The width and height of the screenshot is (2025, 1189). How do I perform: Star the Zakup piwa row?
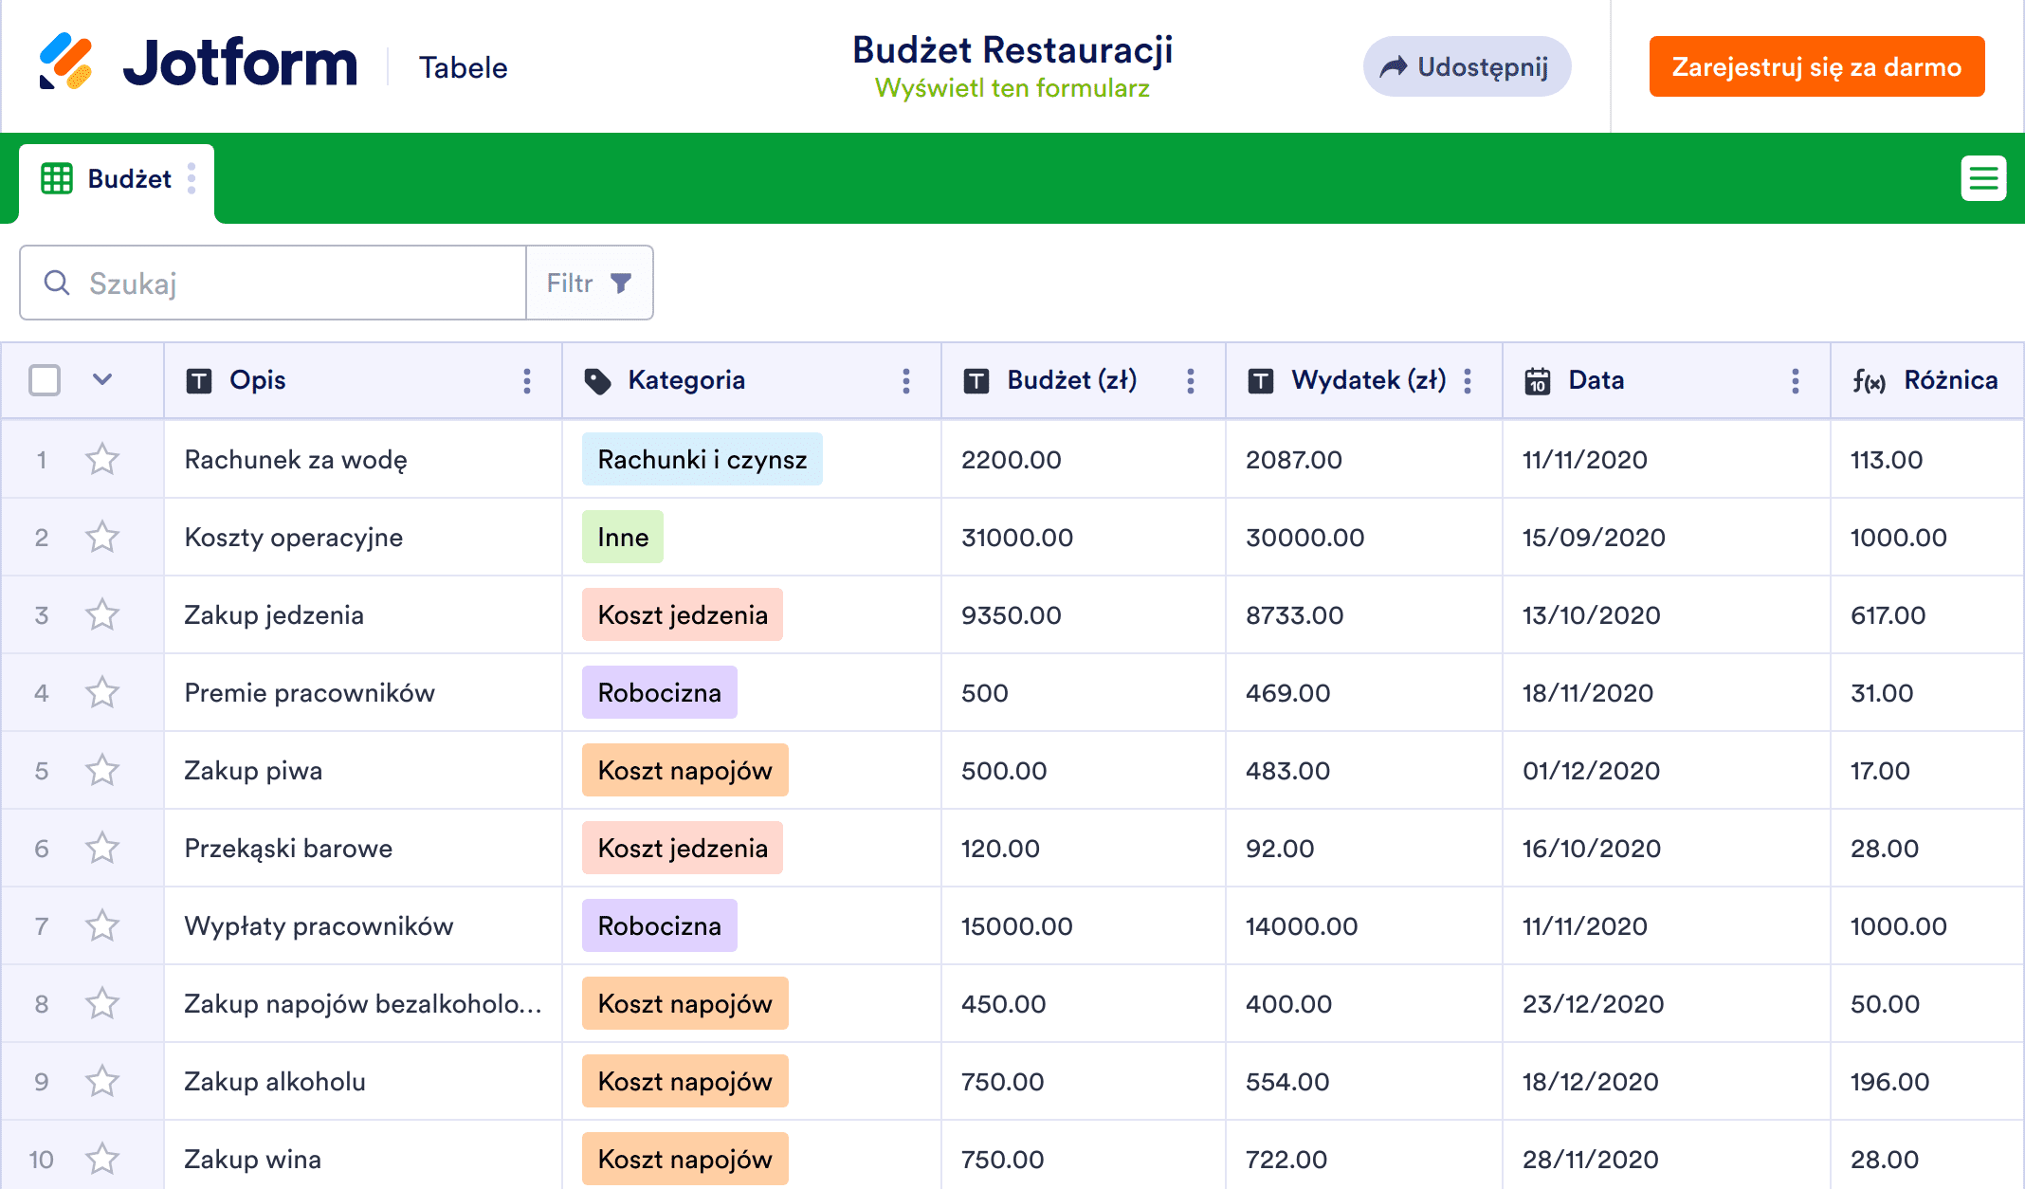coord(102,771)
